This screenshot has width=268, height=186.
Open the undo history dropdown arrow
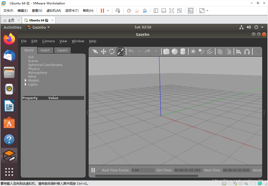pyautogui.click(x=139, y=51)
